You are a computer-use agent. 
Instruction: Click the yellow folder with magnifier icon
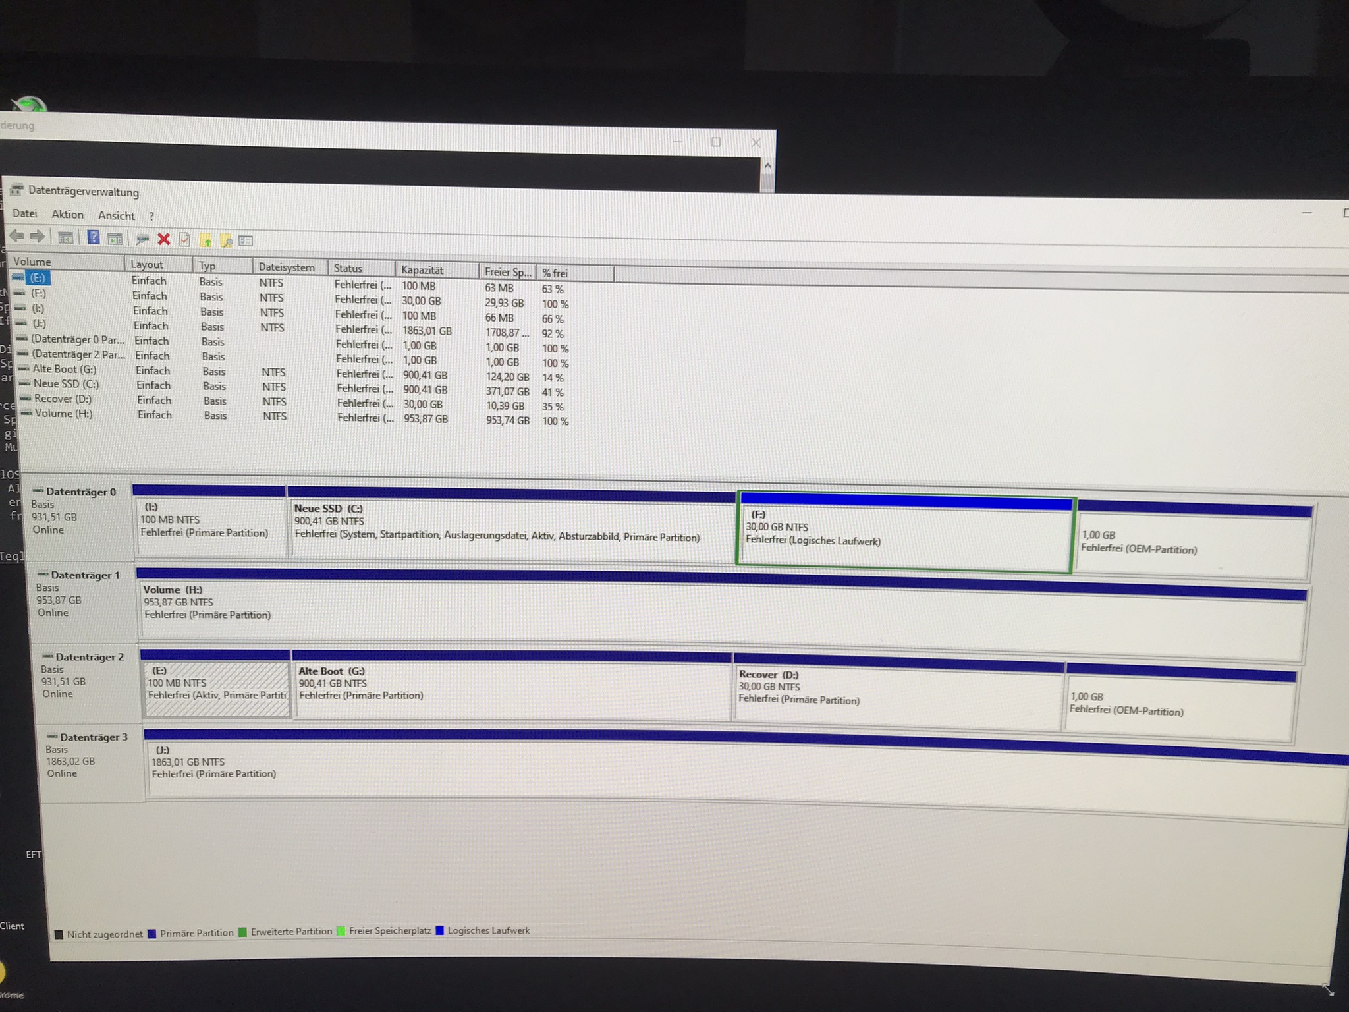(x=226, y=240)
